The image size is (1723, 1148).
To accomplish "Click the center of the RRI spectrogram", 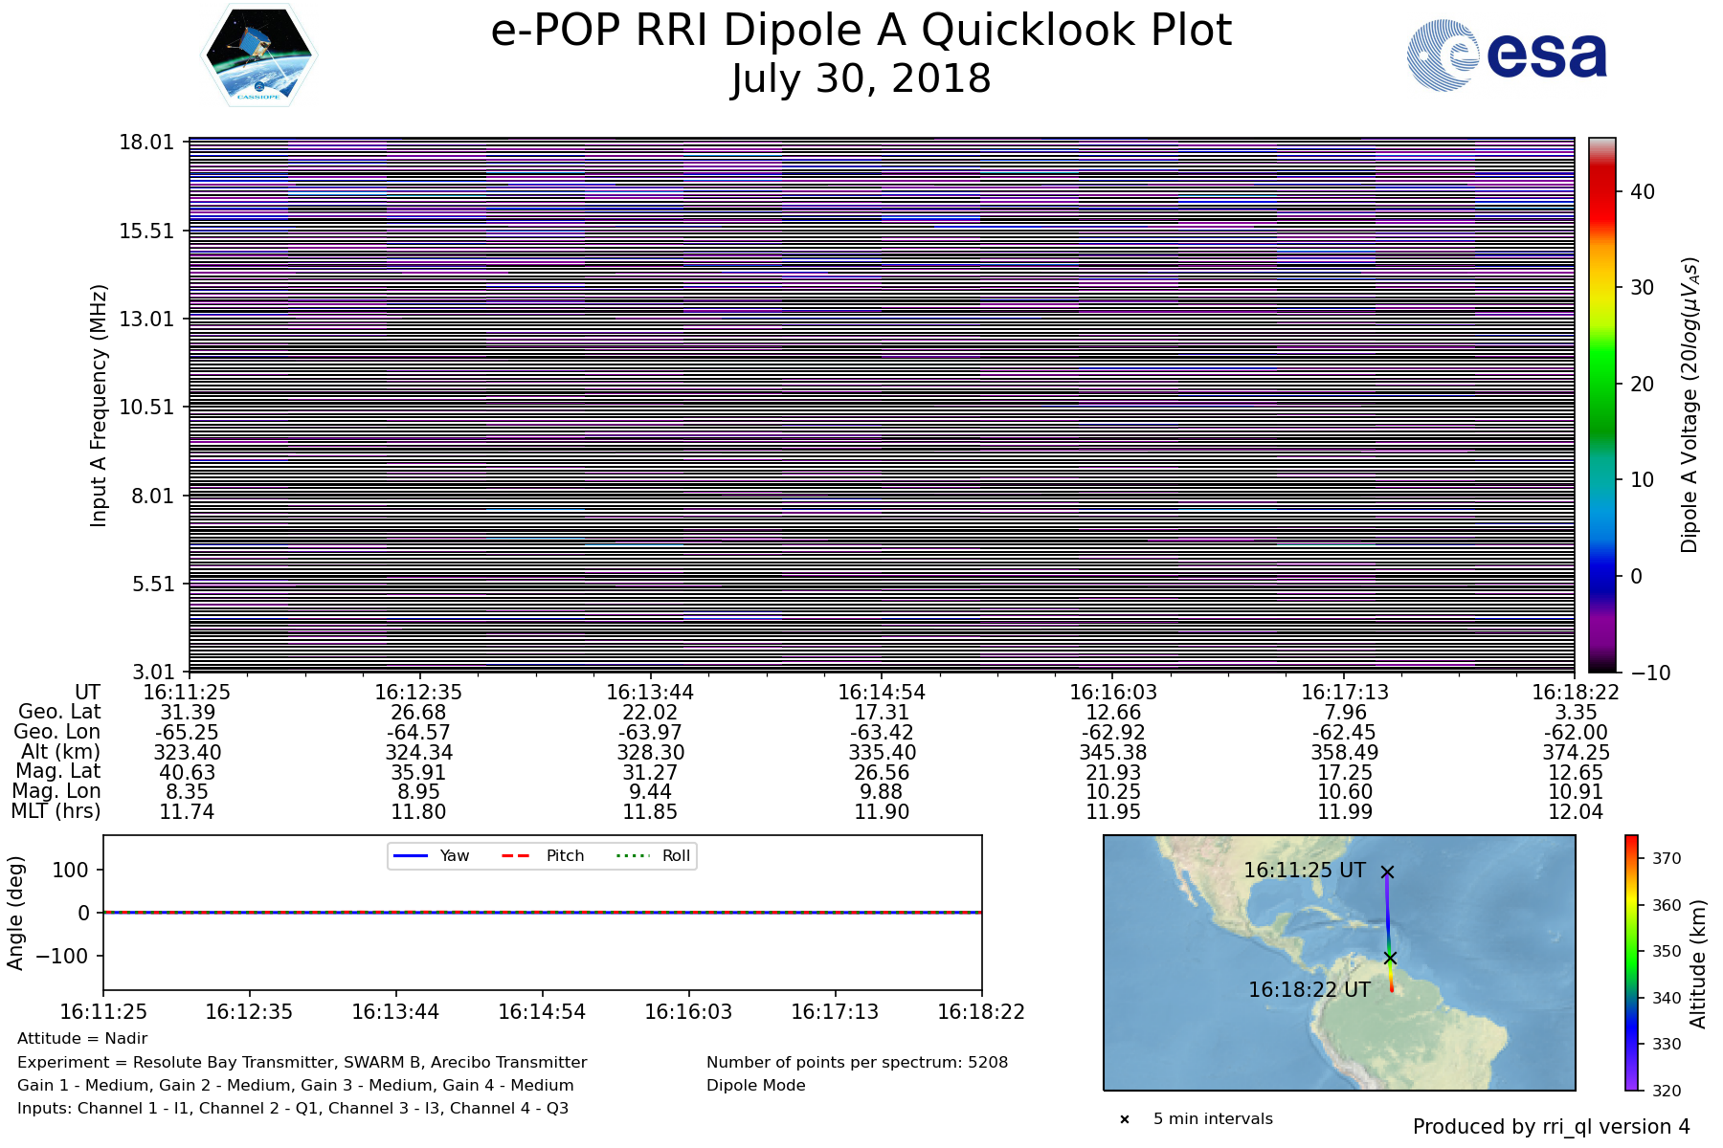I will [882, 405].
